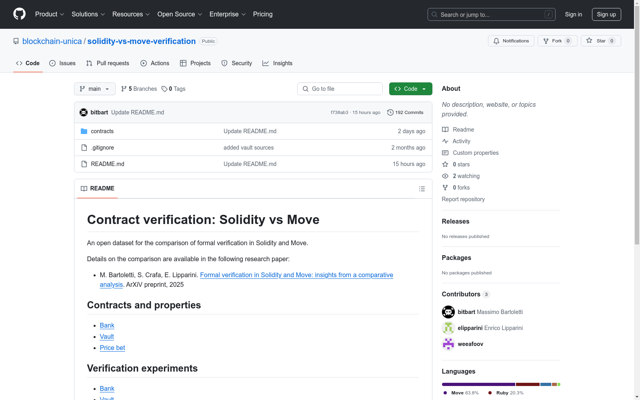
Task: Click the README.md file icon
Action: [x=84, y=164]
